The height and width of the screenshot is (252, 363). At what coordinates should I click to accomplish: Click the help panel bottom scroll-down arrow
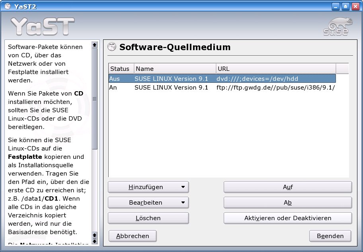point(94,241)
